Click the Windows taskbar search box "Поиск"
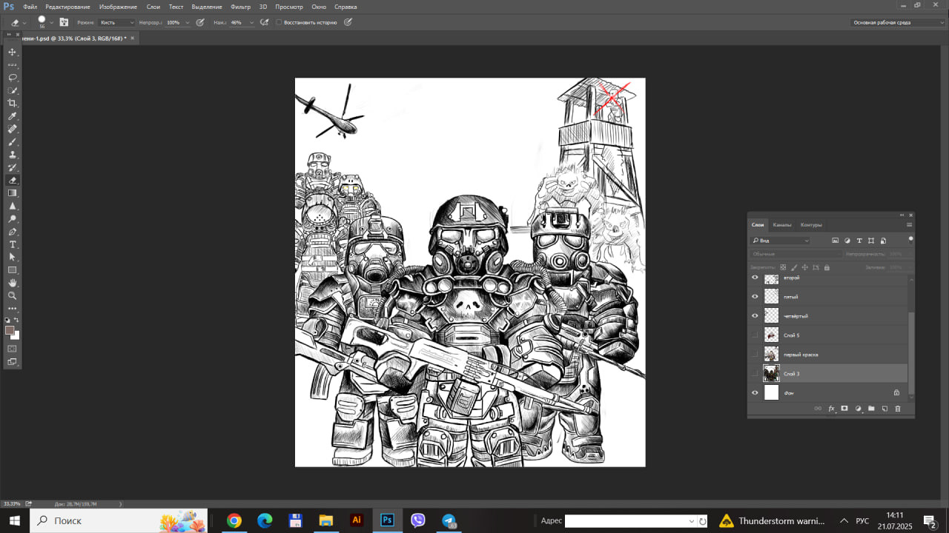 [119, 520]
